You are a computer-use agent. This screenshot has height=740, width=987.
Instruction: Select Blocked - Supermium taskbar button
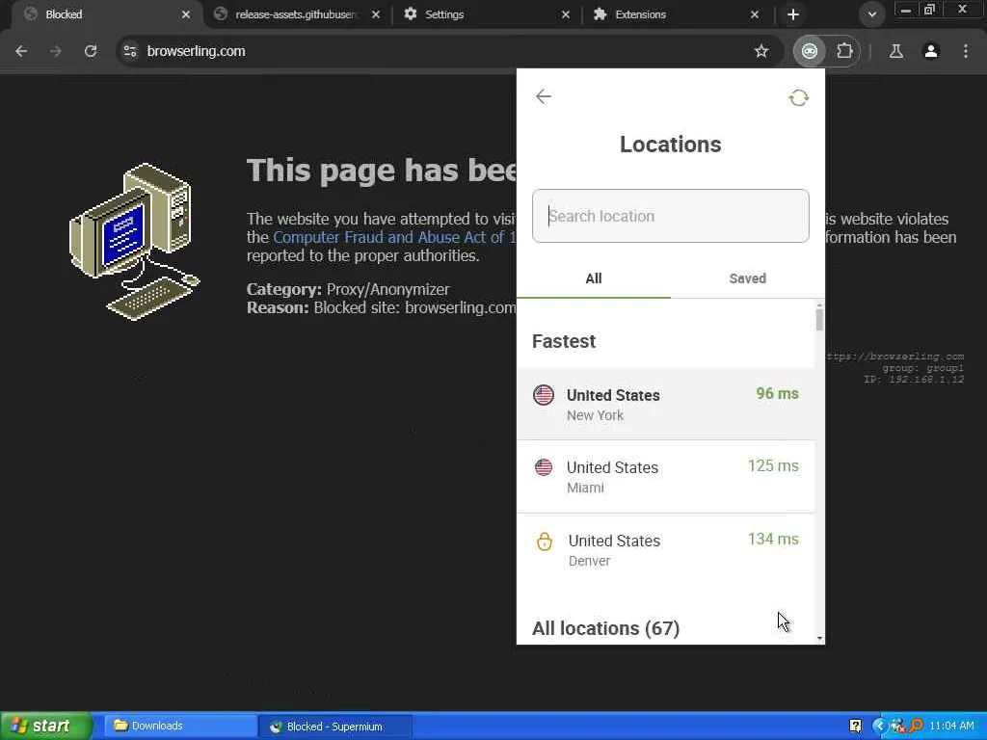pyautogui.click(x=334, y=727)
